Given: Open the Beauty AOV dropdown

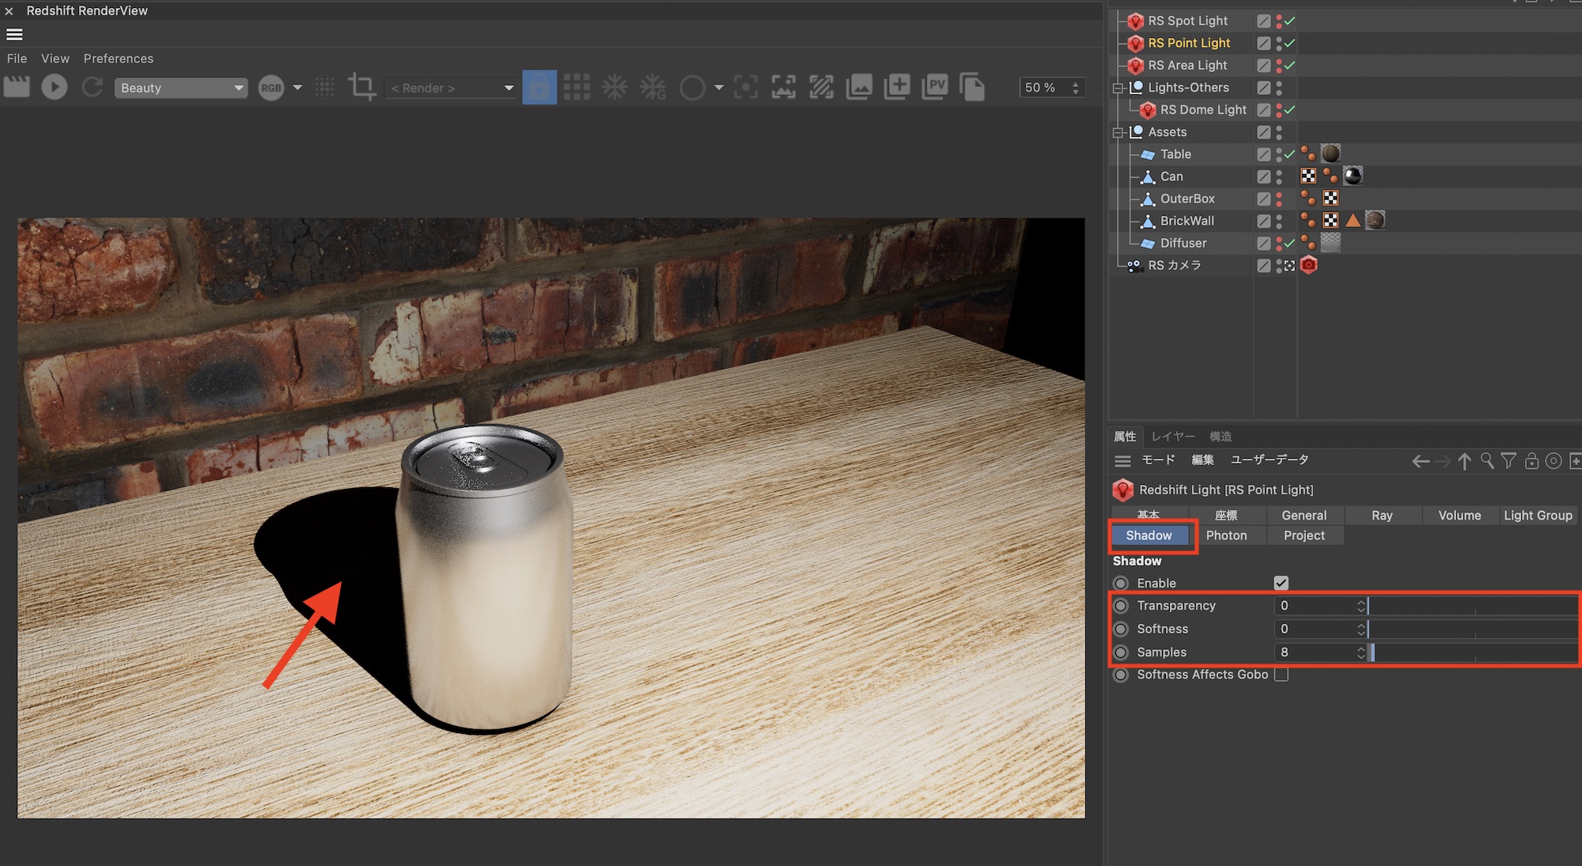Looking at the screenshot, I should (180, 88).
